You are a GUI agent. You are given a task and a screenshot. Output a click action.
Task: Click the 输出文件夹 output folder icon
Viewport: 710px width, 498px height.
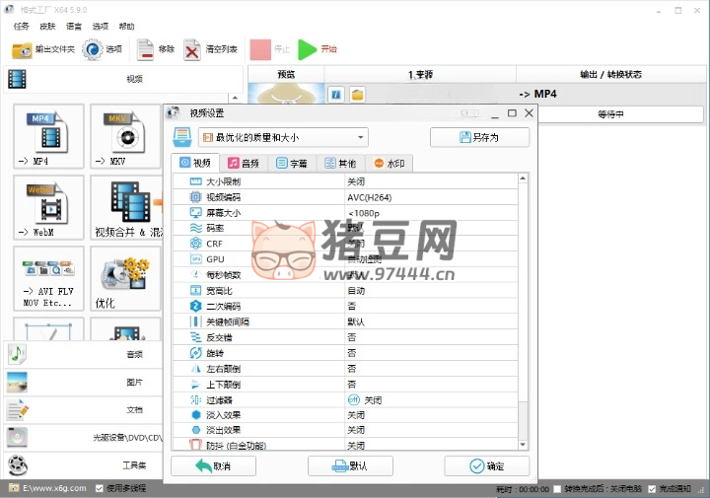[21, 48]
